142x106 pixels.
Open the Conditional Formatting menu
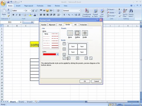click(87, 13)
